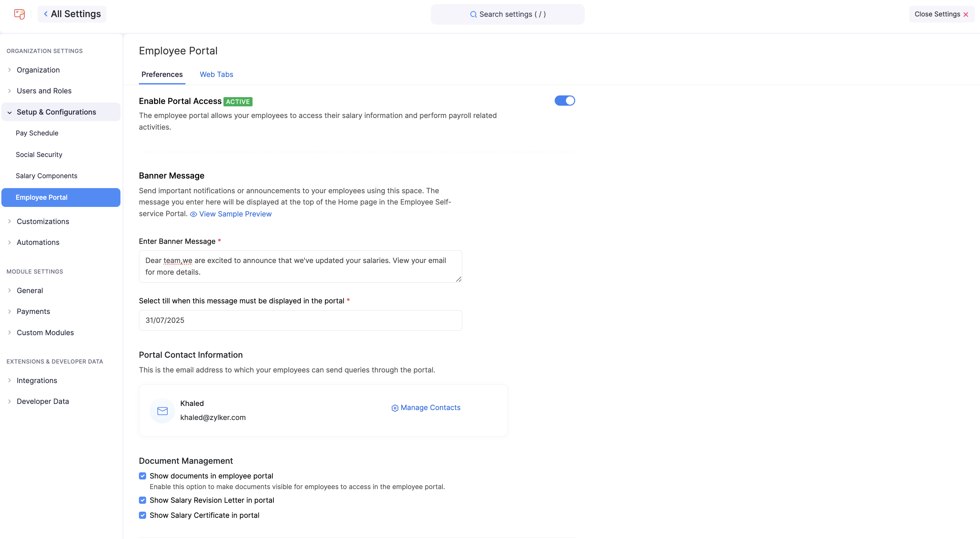The width and height of the screenshot is (980, 539).
Task: Open the View Sample Preview link
Action: [235, 214]
